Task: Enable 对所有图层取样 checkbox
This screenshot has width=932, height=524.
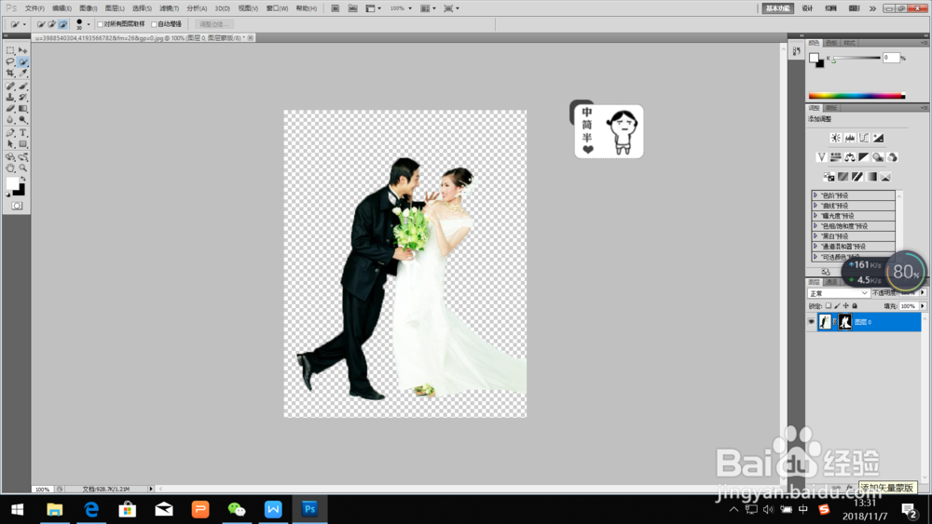Action: 101,24
